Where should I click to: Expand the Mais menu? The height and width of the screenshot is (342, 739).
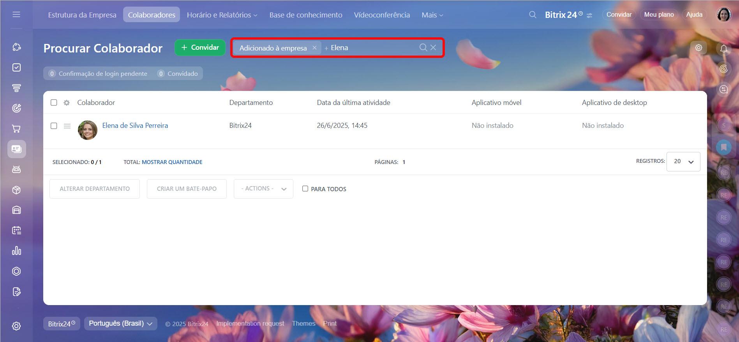click(432, 15)
